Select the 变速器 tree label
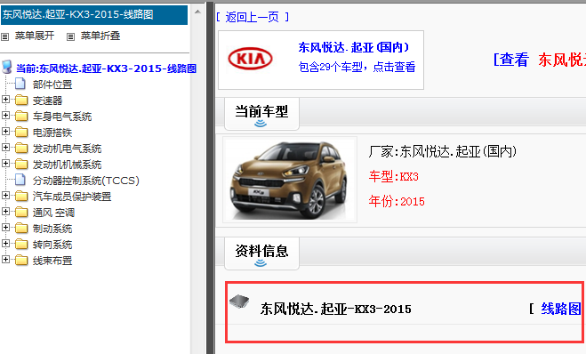This screenshot has height=354, width=586. point(47,101)
